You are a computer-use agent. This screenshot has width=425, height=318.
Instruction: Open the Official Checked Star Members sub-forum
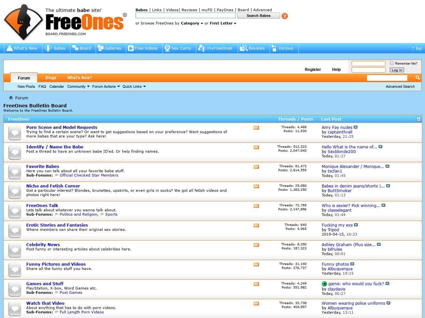click(x=89, y=175)
